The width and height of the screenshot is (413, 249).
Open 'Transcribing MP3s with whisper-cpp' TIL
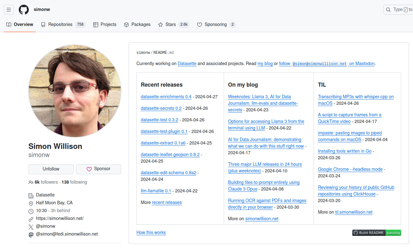(356, 100)
